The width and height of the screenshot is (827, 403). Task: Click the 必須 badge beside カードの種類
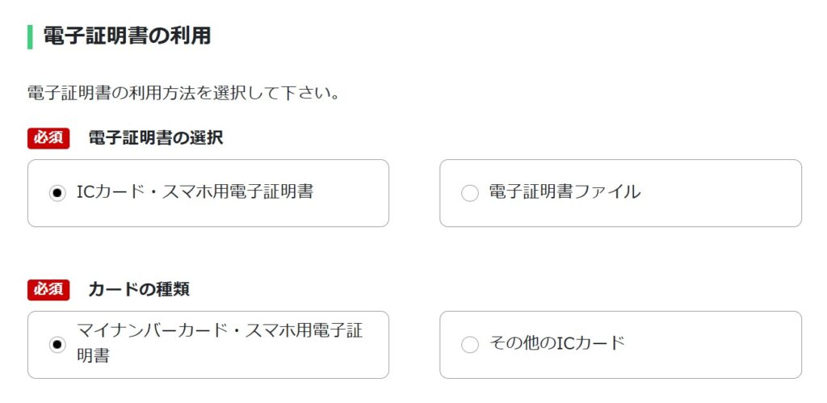49,289
